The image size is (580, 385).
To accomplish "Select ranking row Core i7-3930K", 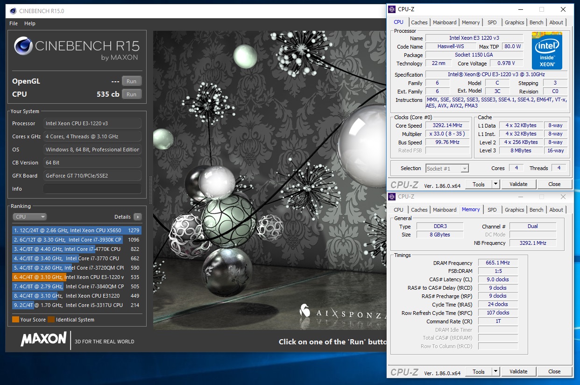I will (x=77, y=240).
